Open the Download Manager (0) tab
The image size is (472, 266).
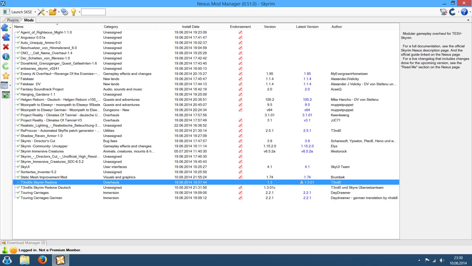point(24,243)
